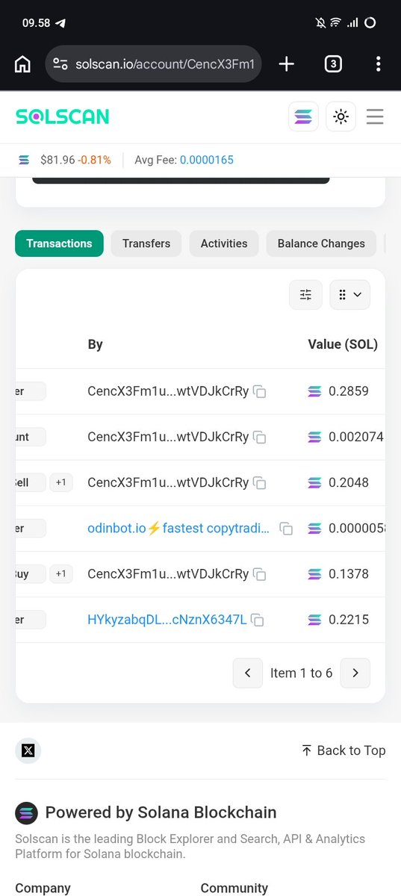Click the +1 badge in Buy row
401x896 pixels.
point(61,574)
